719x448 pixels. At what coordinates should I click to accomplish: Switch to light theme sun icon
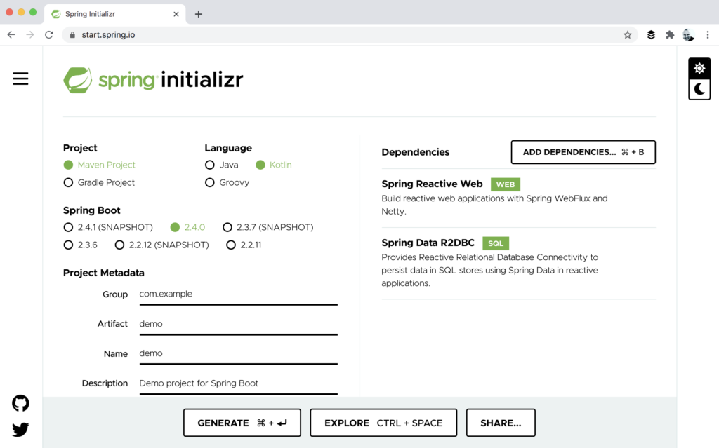(699, 69)
